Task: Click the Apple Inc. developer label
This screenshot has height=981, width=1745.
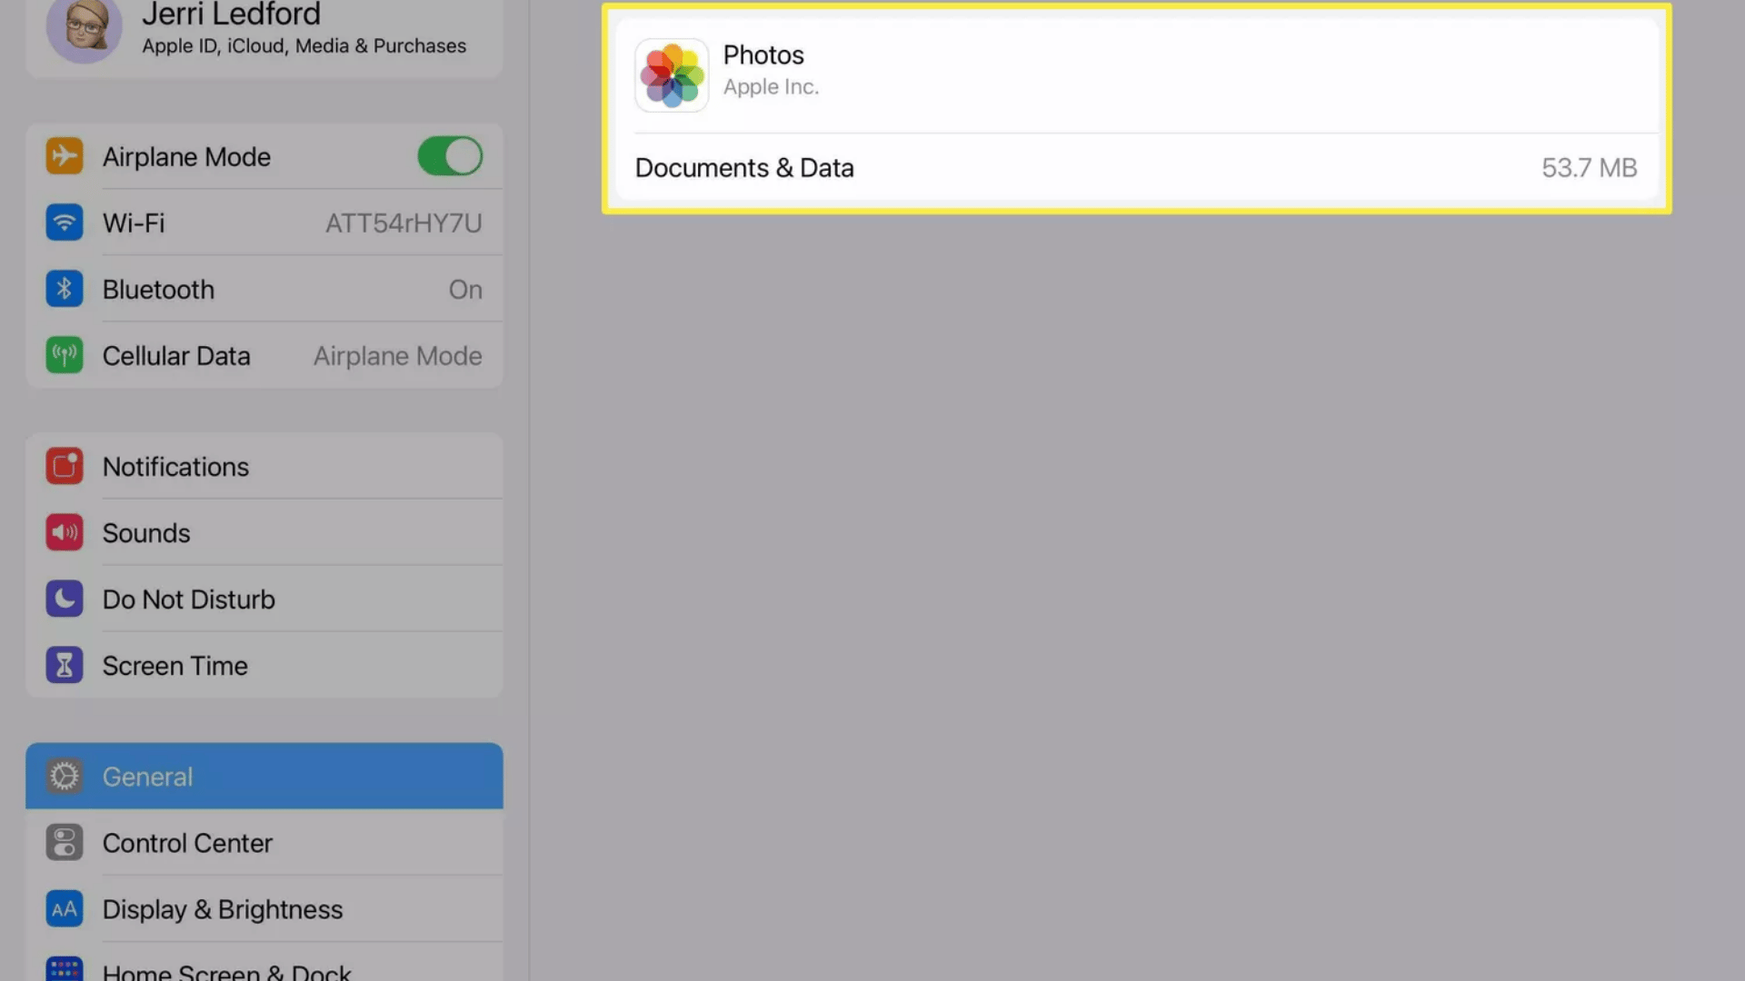Action: point(771,87)
